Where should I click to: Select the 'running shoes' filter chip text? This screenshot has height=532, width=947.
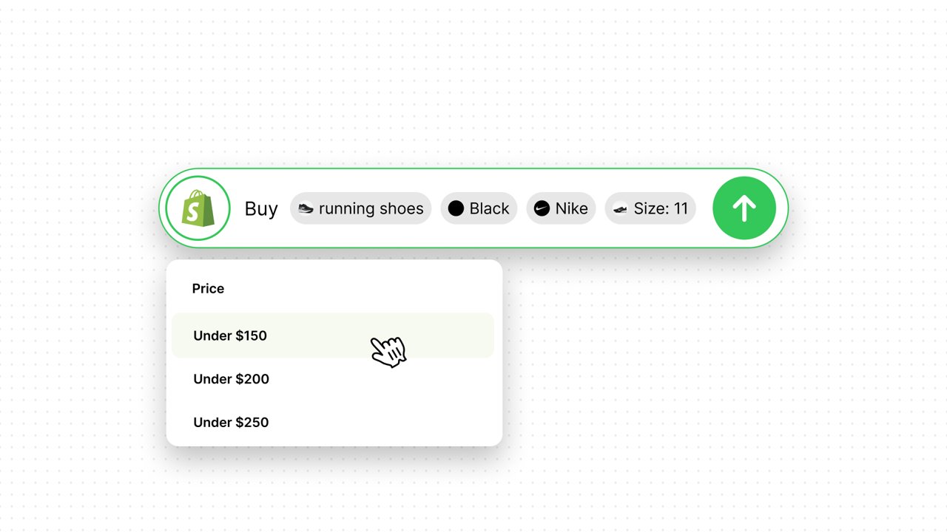tap(371, 208)
